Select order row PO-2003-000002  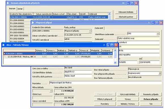[20, 29]
